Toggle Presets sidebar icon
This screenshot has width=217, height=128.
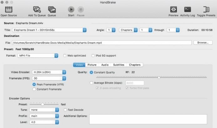coord(206,9)
